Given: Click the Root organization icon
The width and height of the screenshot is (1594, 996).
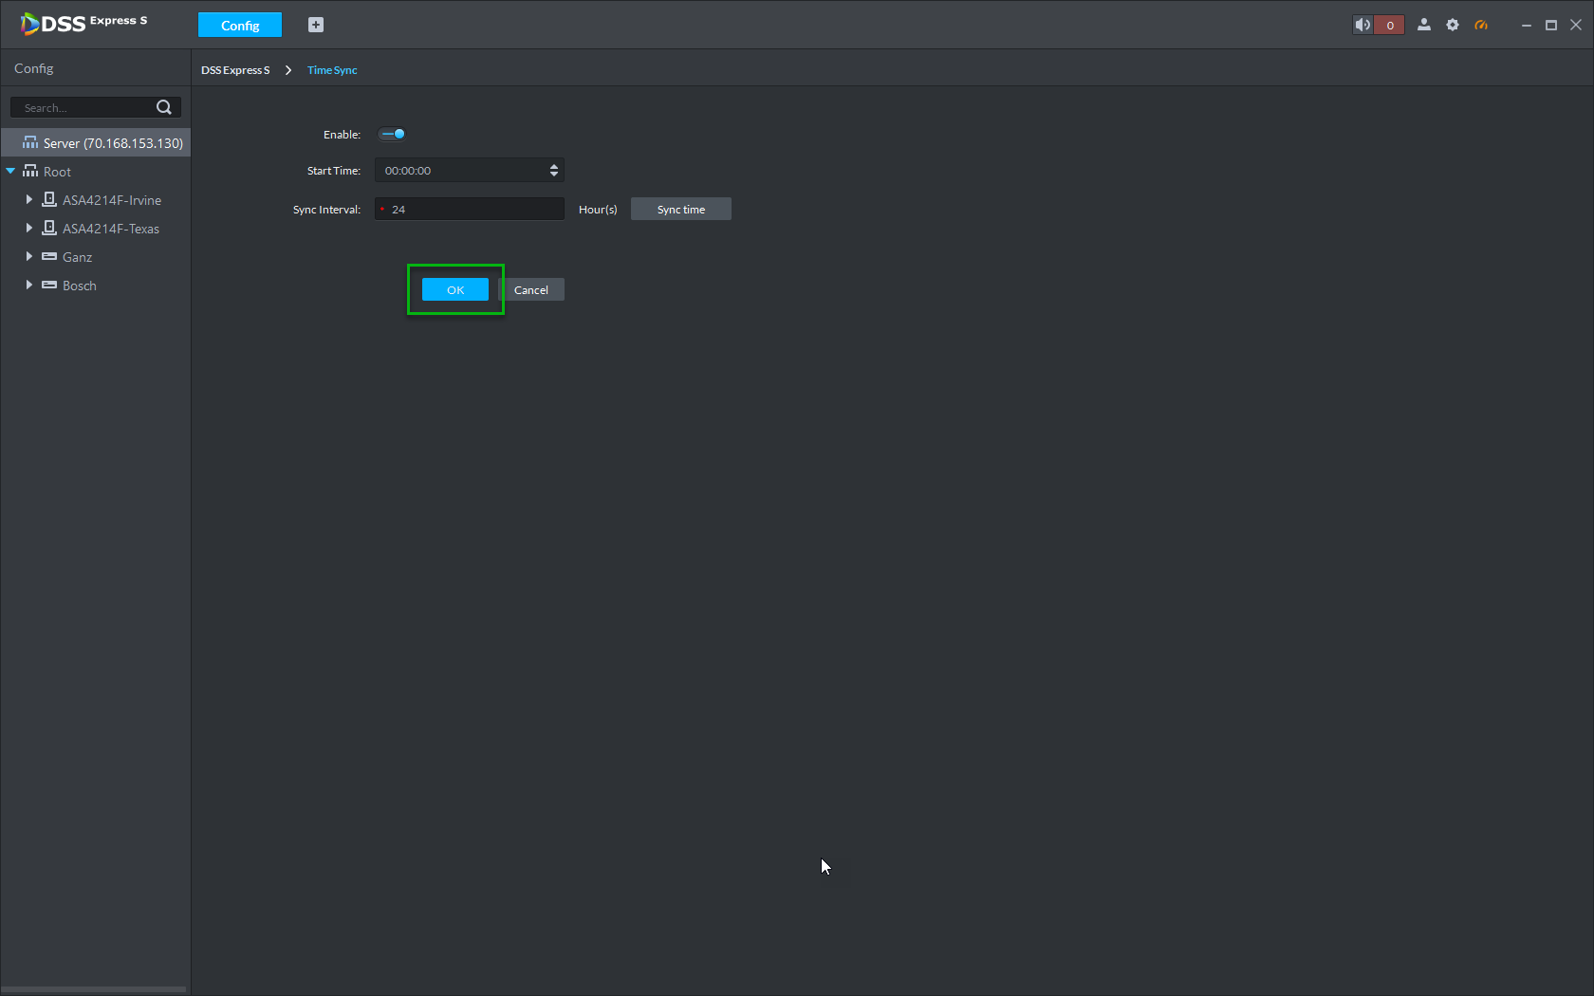Looking at the screenshot, I should (30, 171).
